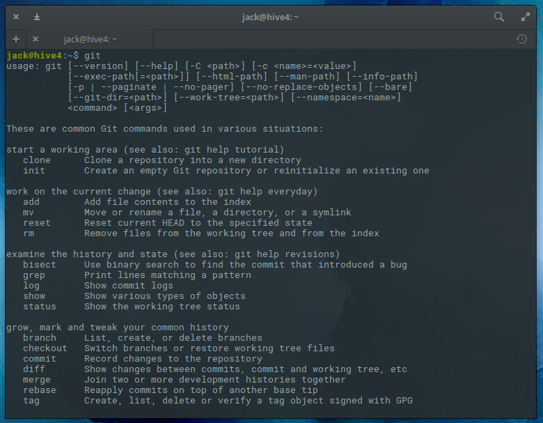
Task: Click '[--work-tree=<path>]' option text
Action: tap(229, 97)
